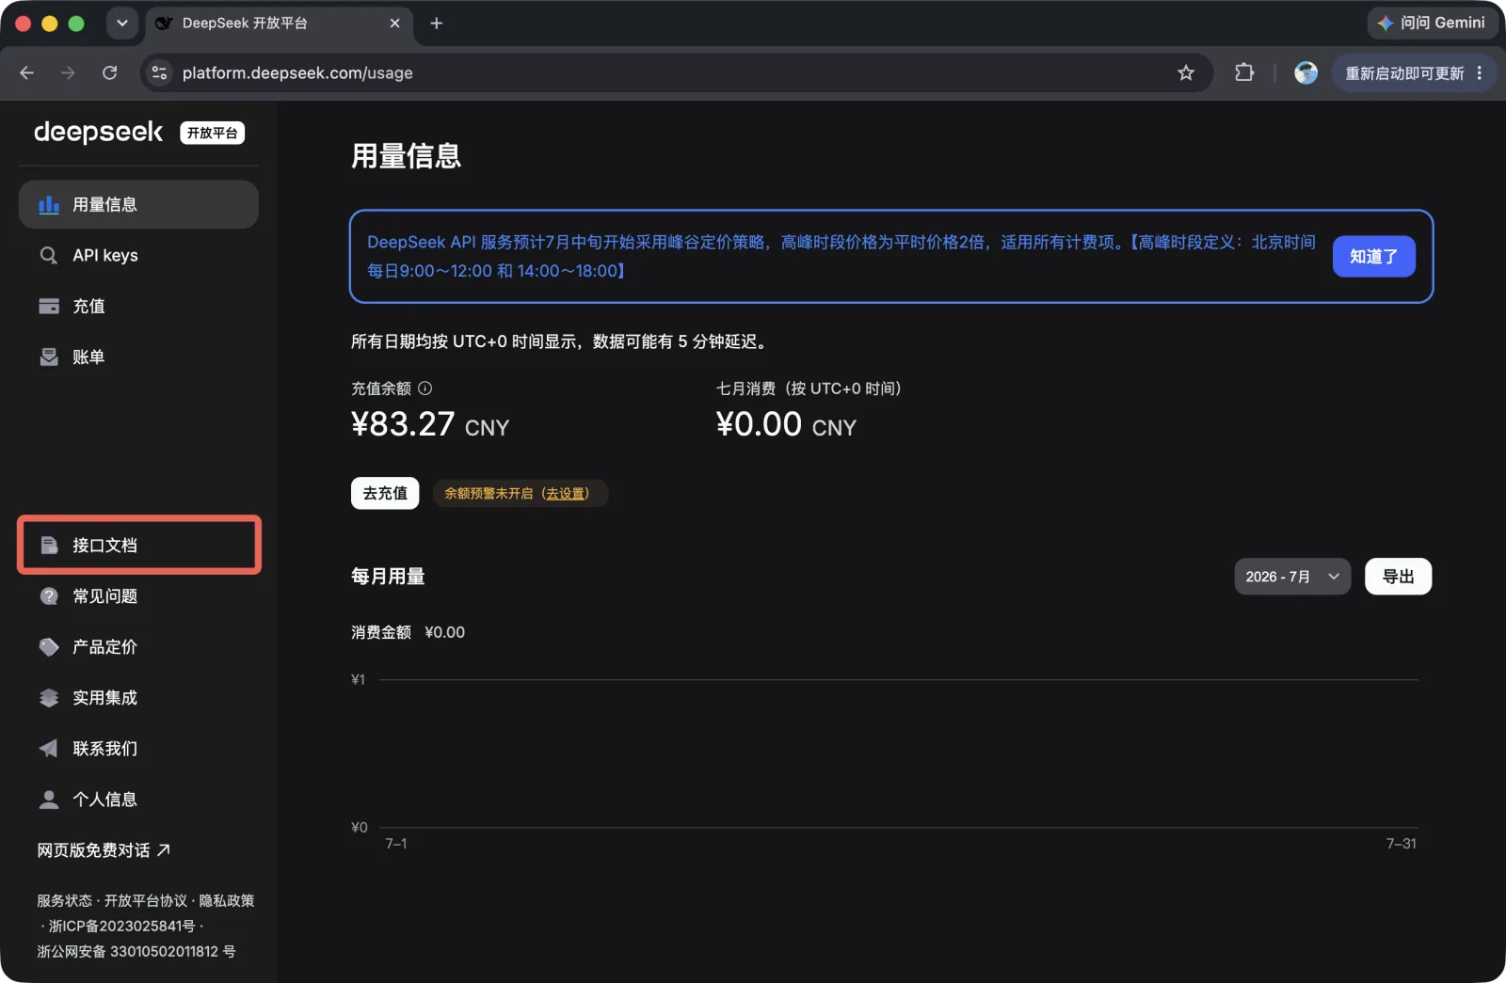Click the inbox icon beside 账单

[49, 357]
